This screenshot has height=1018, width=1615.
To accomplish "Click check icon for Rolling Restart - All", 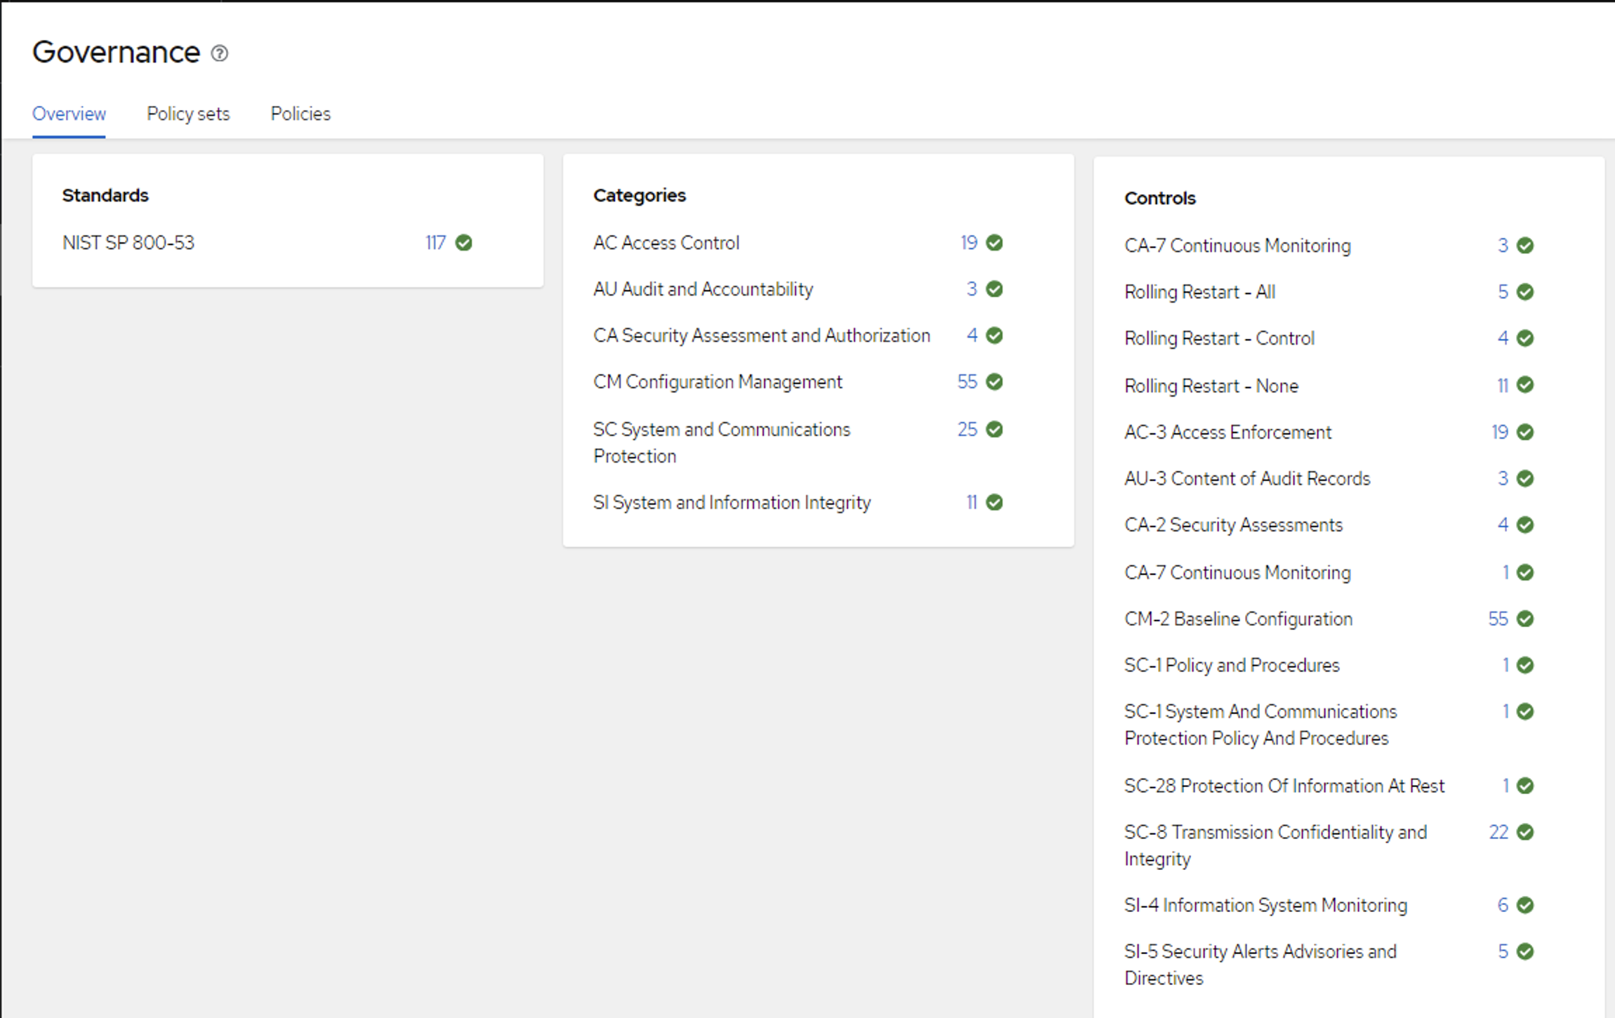I will click(1525, 292).
